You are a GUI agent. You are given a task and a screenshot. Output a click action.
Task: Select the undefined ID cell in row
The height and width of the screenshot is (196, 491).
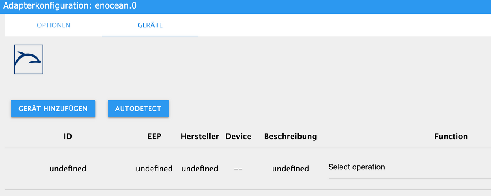pos(68,169)
